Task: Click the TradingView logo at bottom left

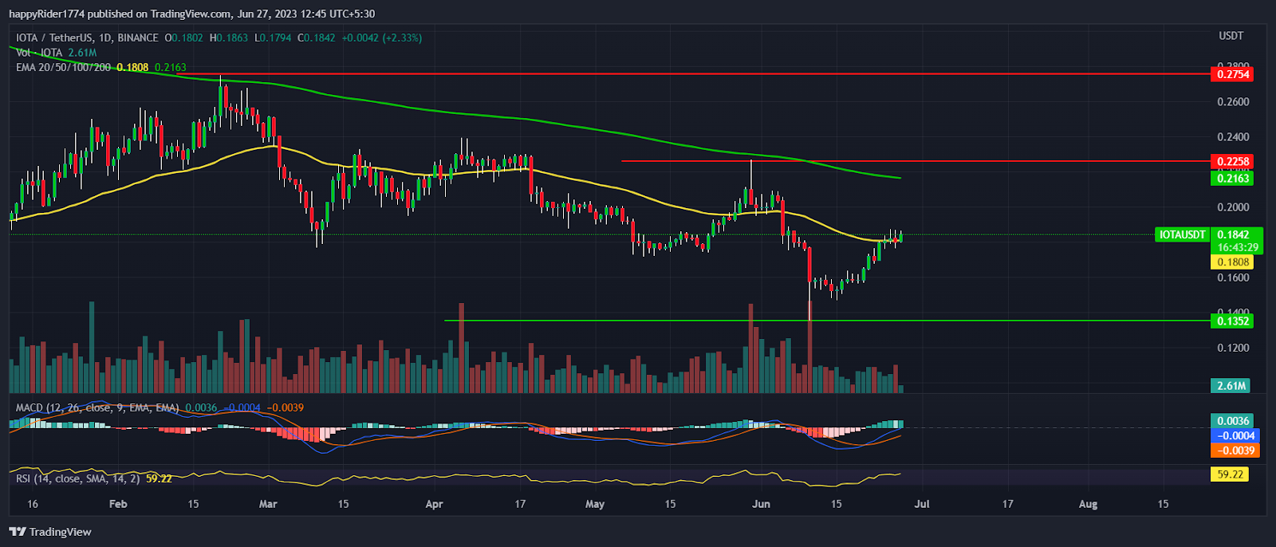Action: (50, 532)
